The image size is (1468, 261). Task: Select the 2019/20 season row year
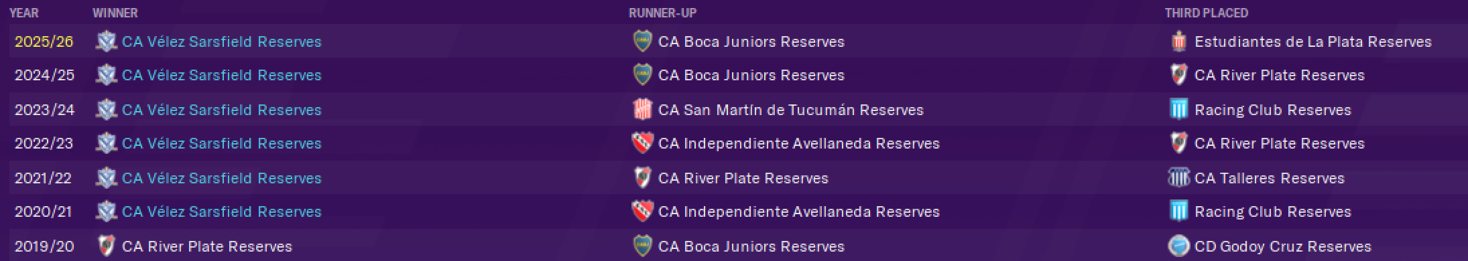pos(44,246)
